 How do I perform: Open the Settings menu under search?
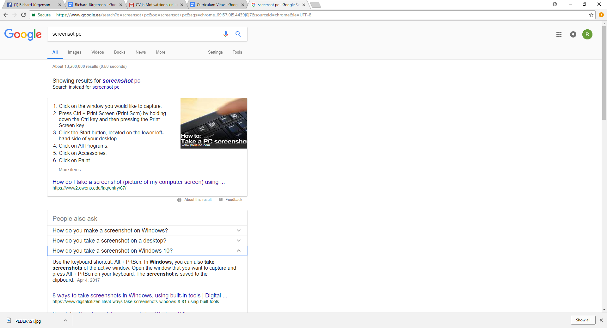pyautogui.click(x=215, y=52)
